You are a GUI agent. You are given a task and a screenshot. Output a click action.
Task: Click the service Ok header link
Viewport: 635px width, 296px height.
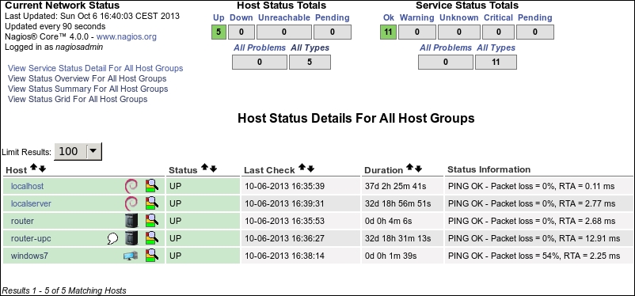click(x=389, y=18)
